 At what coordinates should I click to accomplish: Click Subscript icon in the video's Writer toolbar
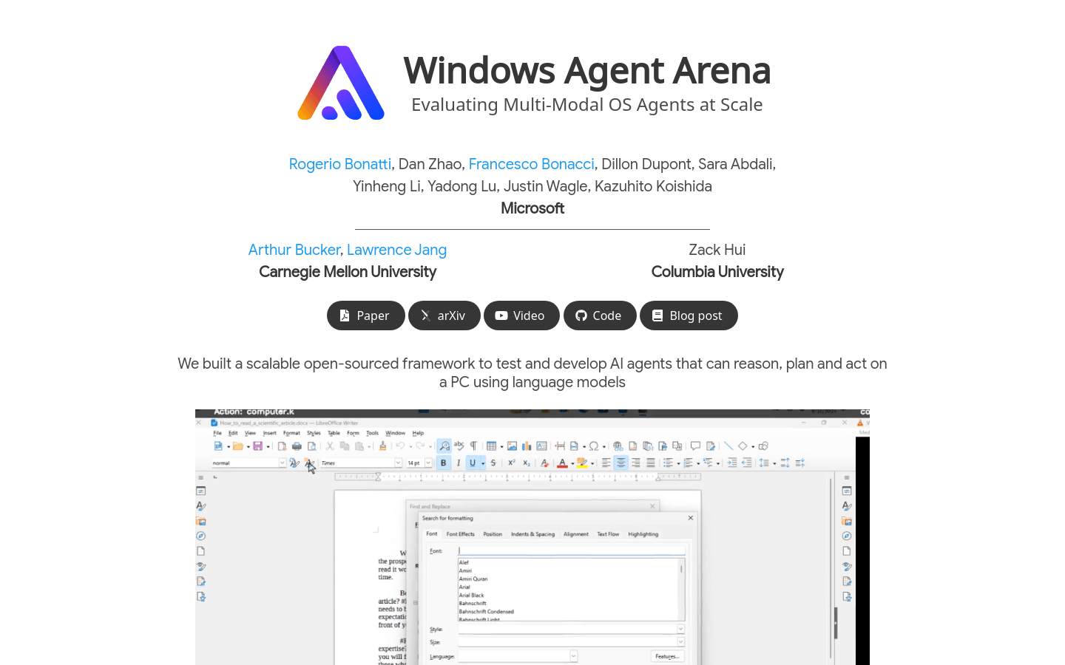(526, 463)
